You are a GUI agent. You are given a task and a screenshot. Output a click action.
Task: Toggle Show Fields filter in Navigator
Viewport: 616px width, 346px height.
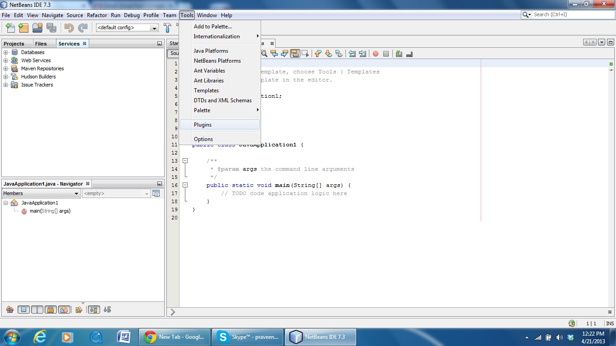23,310
